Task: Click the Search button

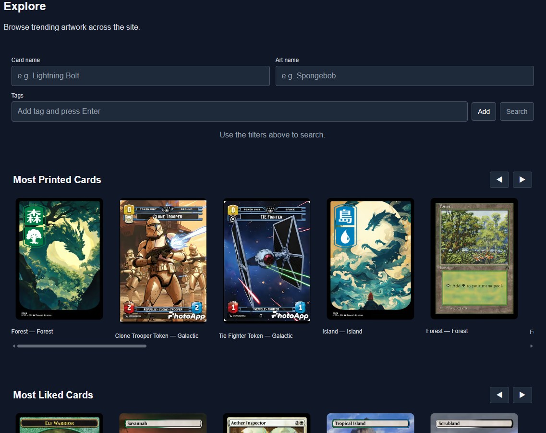Action: pyautogui.click(x=517, y=111)
